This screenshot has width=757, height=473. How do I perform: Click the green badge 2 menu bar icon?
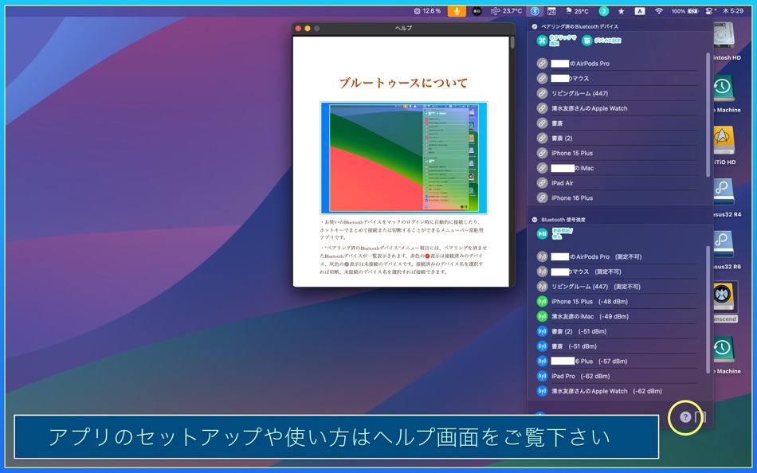pos(603,11)
